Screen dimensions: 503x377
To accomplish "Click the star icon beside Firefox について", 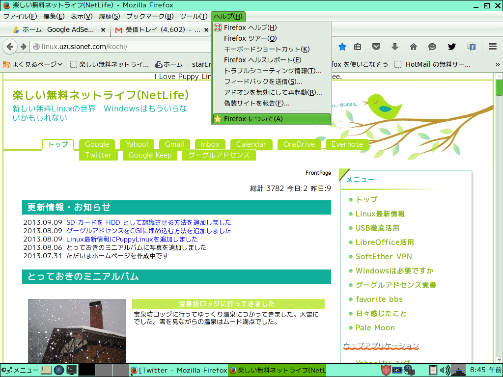I will pyautogui.click(x=218, y=119).
